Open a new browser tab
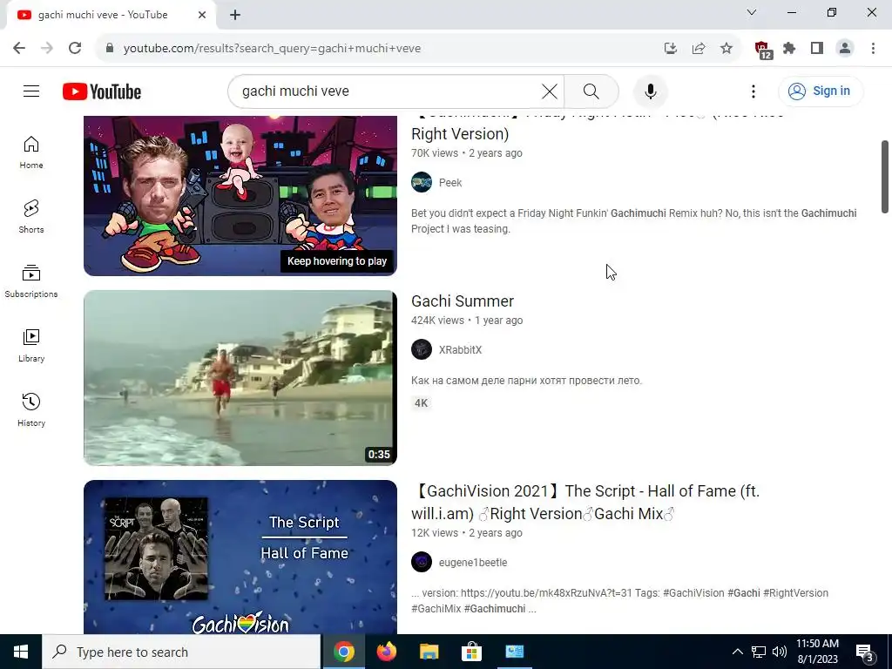 pos(235,15)
